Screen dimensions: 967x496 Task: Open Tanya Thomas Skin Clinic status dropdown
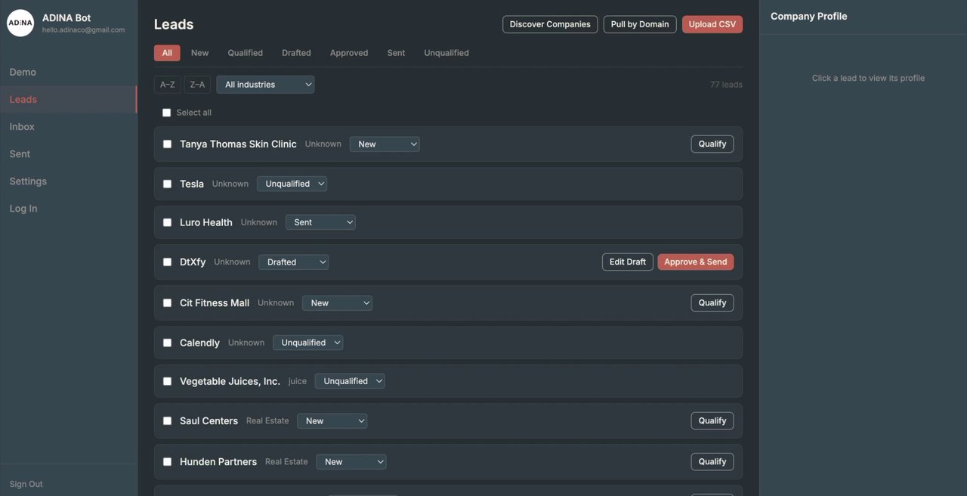(x=385, y=144)
